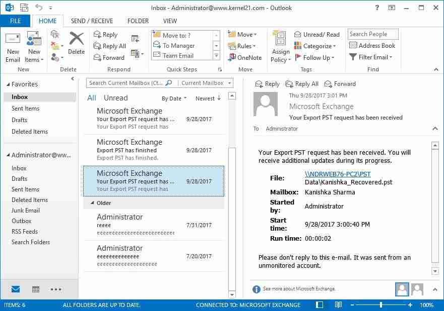Switch to Normal view in status bar

click(320, 305)
